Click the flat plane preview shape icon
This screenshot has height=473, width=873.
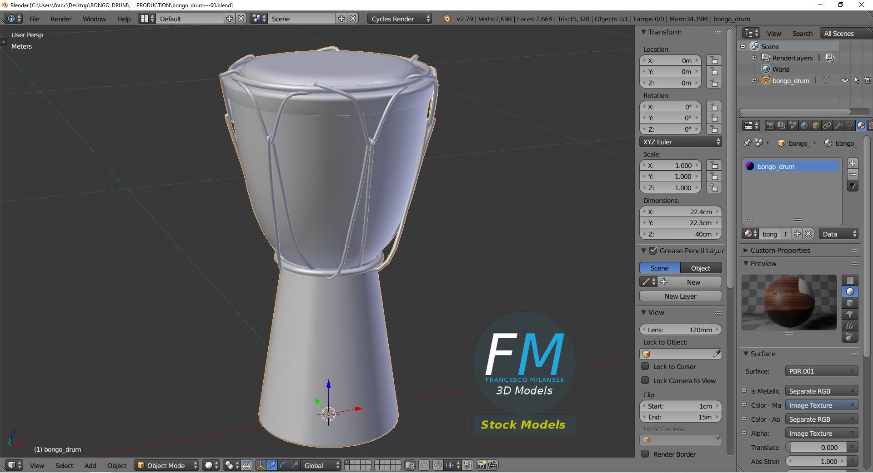click(x=850, y=280)
